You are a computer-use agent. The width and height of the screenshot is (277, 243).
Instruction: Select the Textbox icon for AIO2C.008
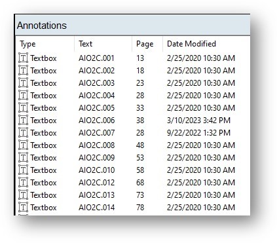tap(23, 145)
